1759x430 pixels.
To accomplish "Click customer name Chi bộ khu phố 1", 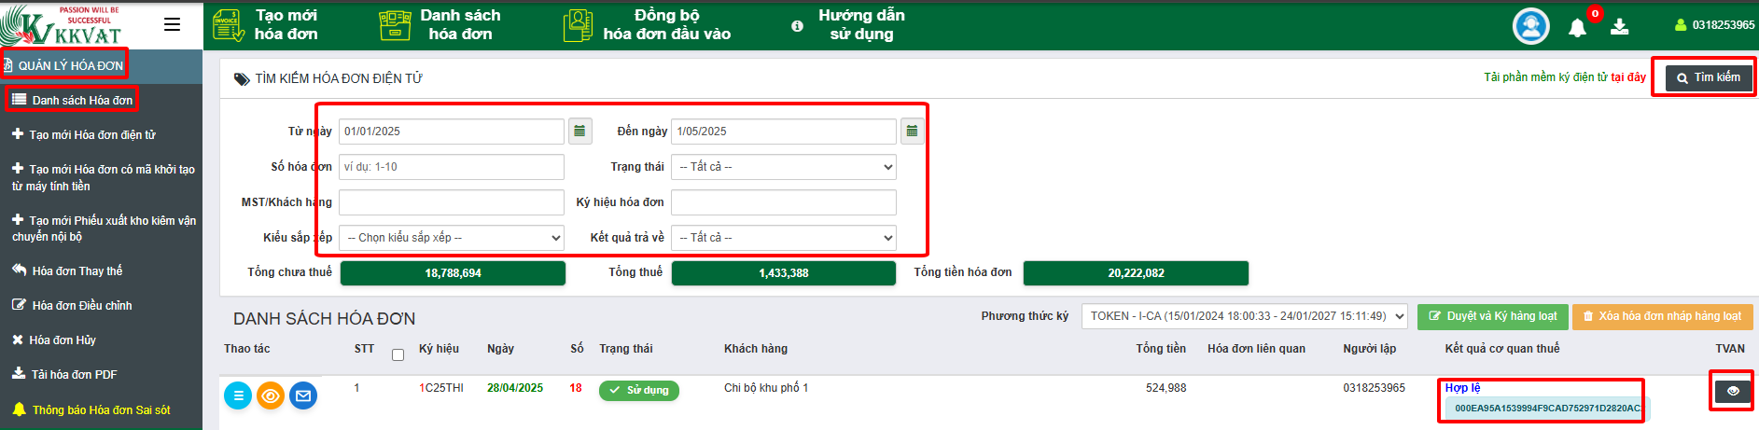I will click(x=766, y=388).
